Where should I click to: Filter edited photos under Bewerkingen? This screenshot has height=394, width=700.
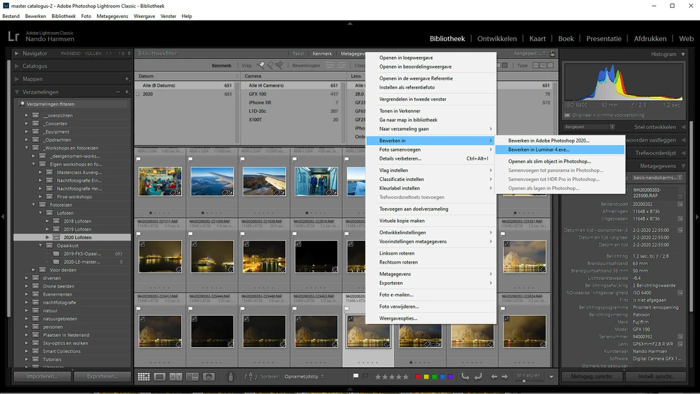329,65
